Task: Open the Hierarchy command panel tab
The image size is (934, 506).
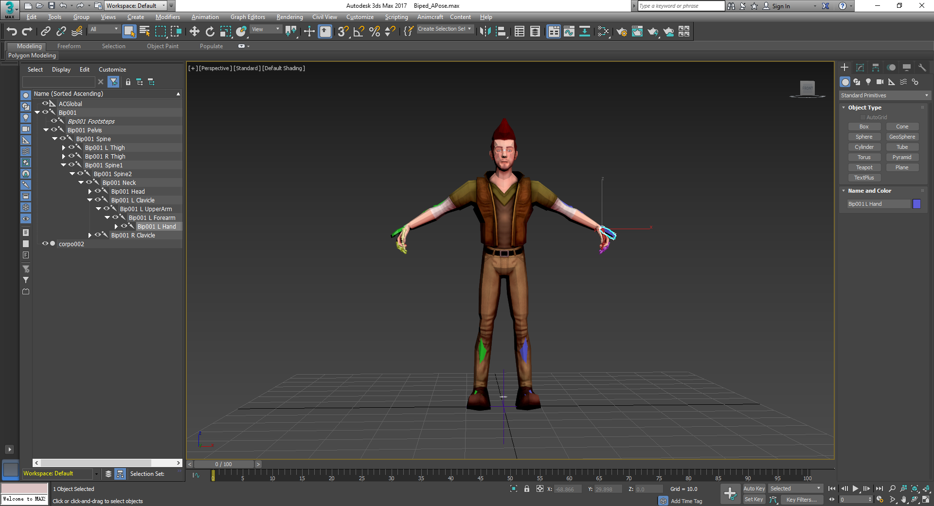Action: tap(876, 68)
